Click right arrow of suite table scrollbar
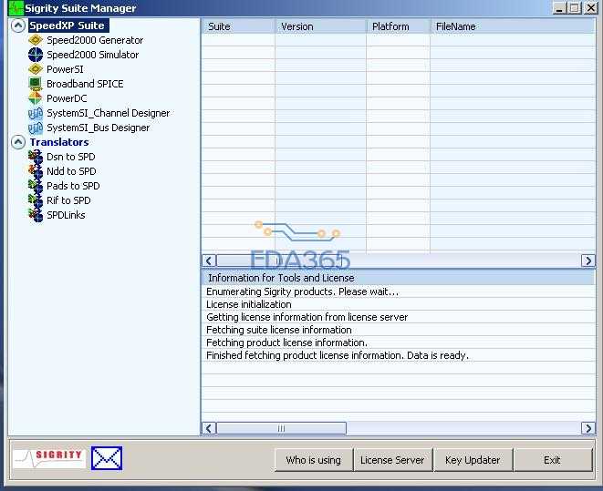This screenshot has height=491, width=603. (588, 261)
